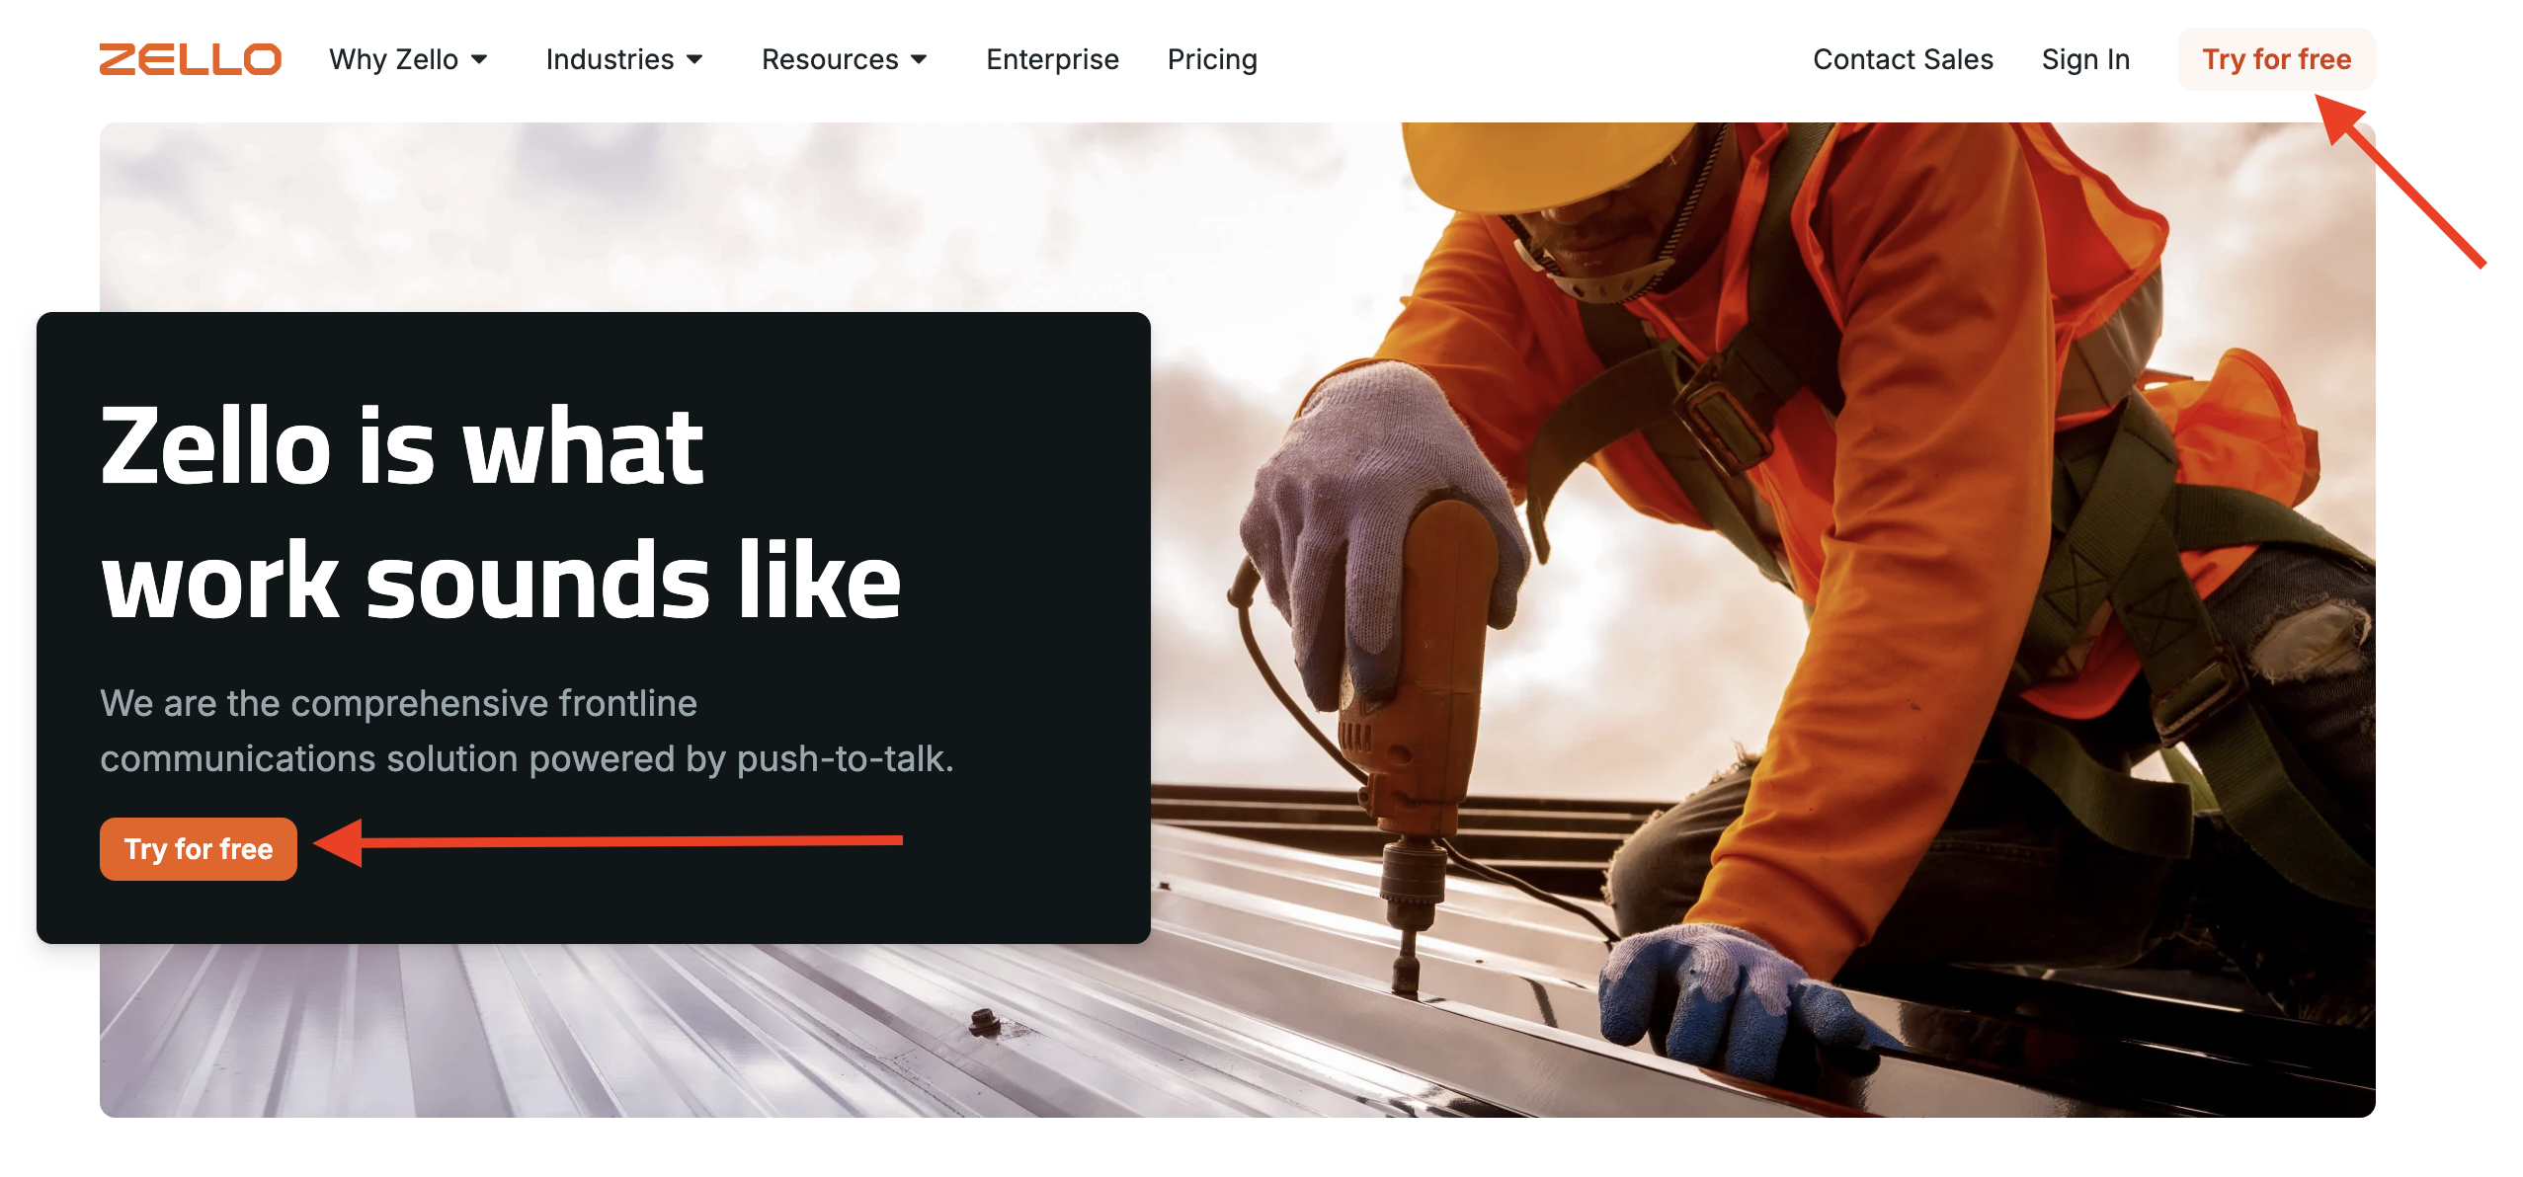Open the Why Zello menu
This screenshot has width=2523, height=1177.
pos(409,59)
